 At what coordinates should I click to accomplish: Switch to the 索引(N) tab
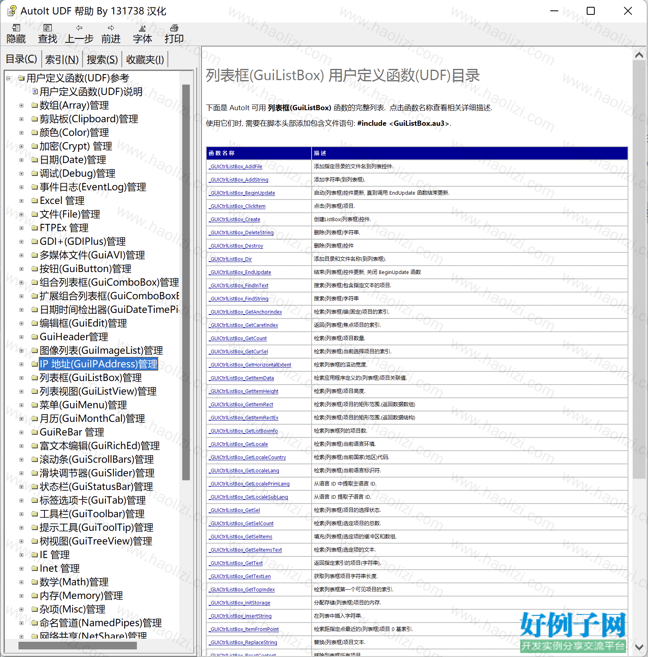click(62, 60)
